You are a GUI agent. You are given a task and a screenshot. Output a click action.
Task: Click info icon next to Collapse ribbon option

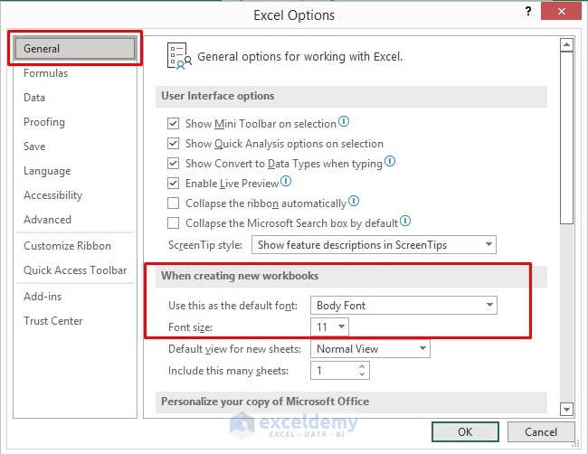coord(354,202)
